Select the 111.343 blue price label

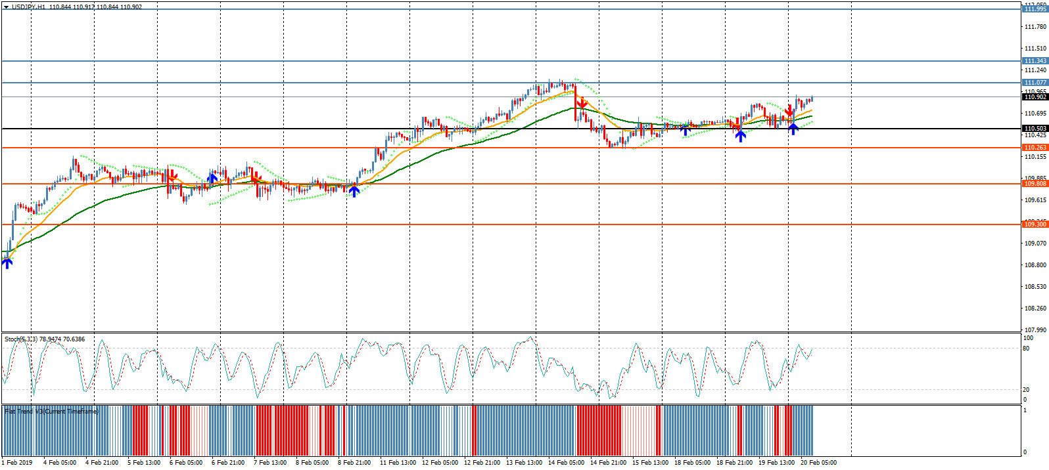point(1035,61)
